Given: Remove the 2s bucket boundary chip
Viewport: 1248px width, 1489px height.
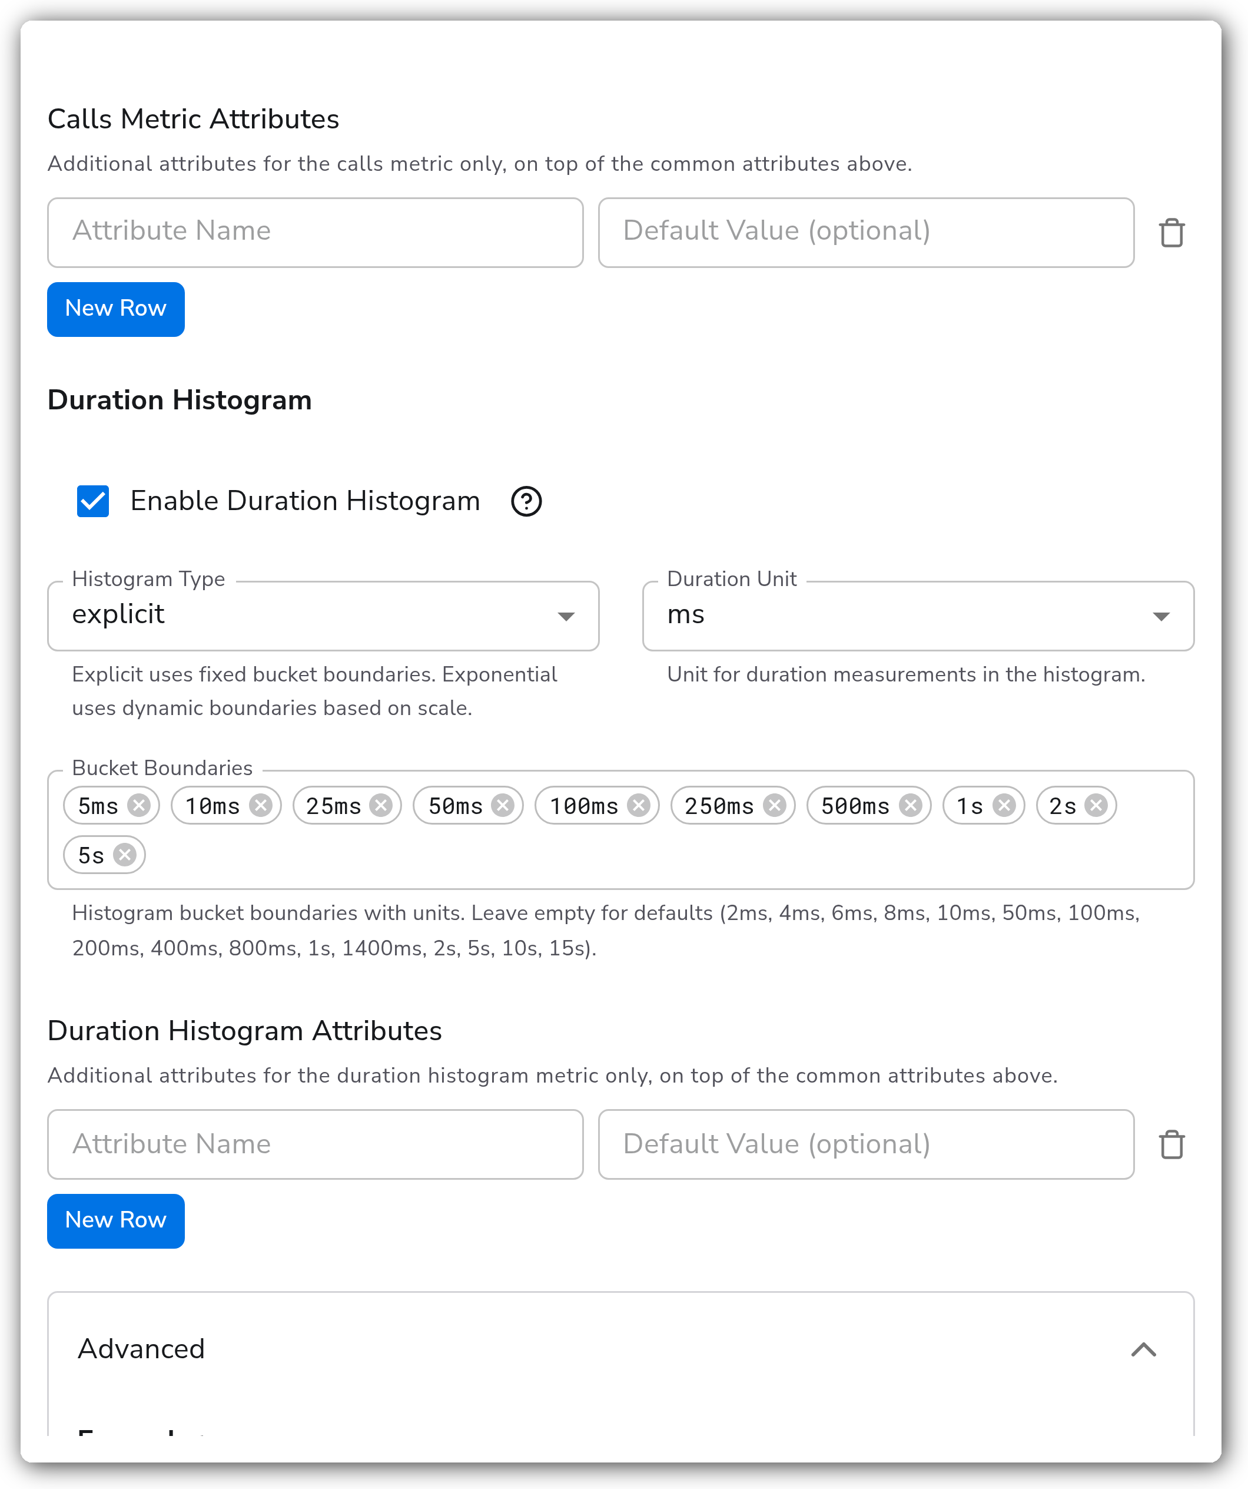Looking at the screenshot, I should pyautogui.click(x=1096, y=805).
